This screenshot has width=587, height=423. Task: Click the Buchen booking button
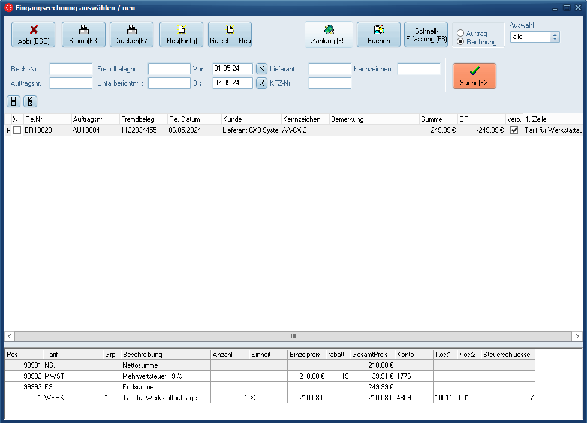click(378, 35)
